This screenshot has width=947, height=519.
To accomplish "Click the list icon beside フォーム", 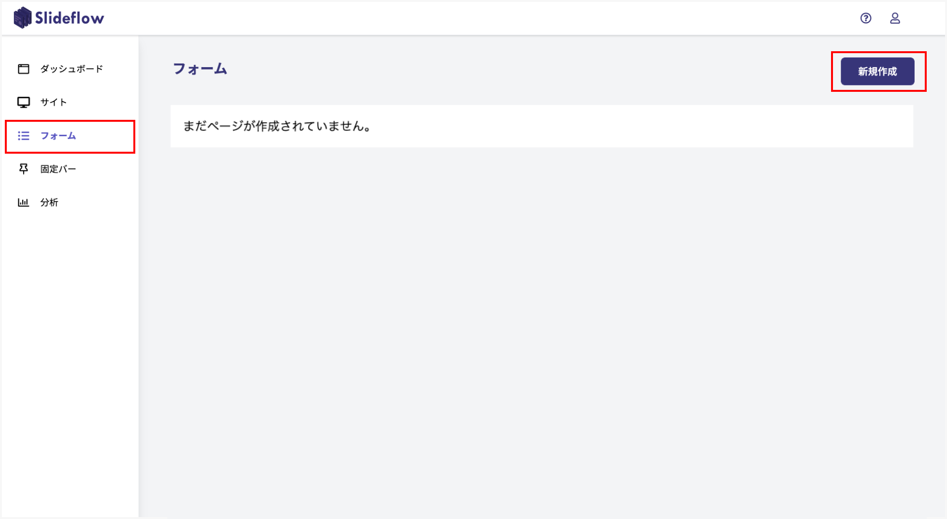I will (x=23, y=136).
